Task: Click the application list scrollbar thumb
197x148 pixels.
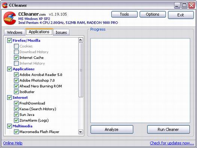Action: 81,70
